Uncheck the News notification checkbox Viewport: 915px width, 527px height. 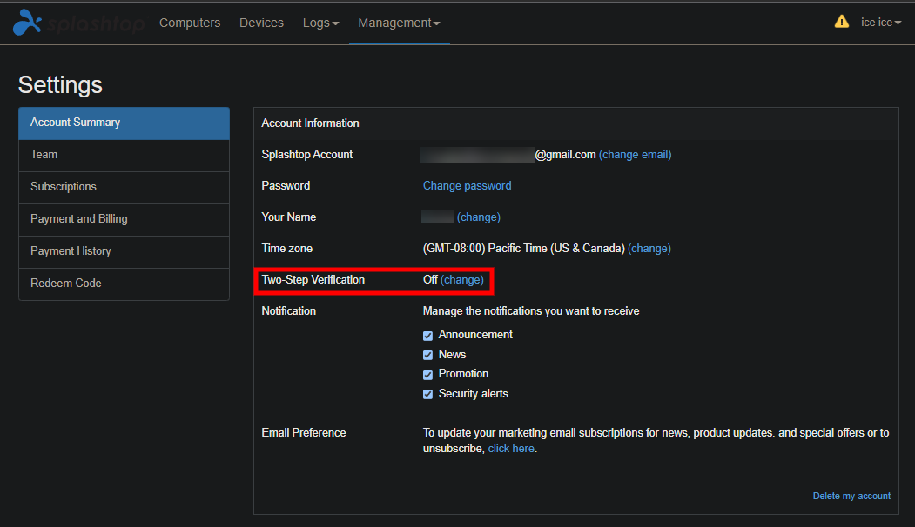[x=427, y=355]
